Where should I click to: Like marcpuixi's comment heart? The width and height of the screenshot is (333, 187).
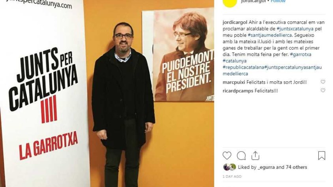323,82
